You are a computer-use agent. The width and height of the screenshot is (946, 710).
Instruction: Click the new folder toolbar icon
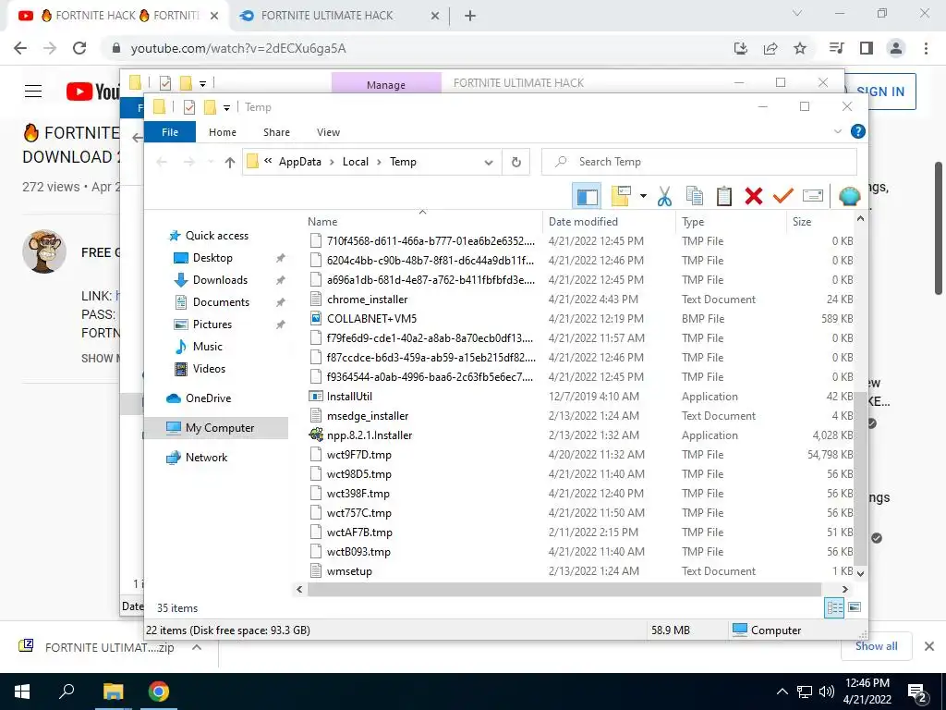click(621, 196)
